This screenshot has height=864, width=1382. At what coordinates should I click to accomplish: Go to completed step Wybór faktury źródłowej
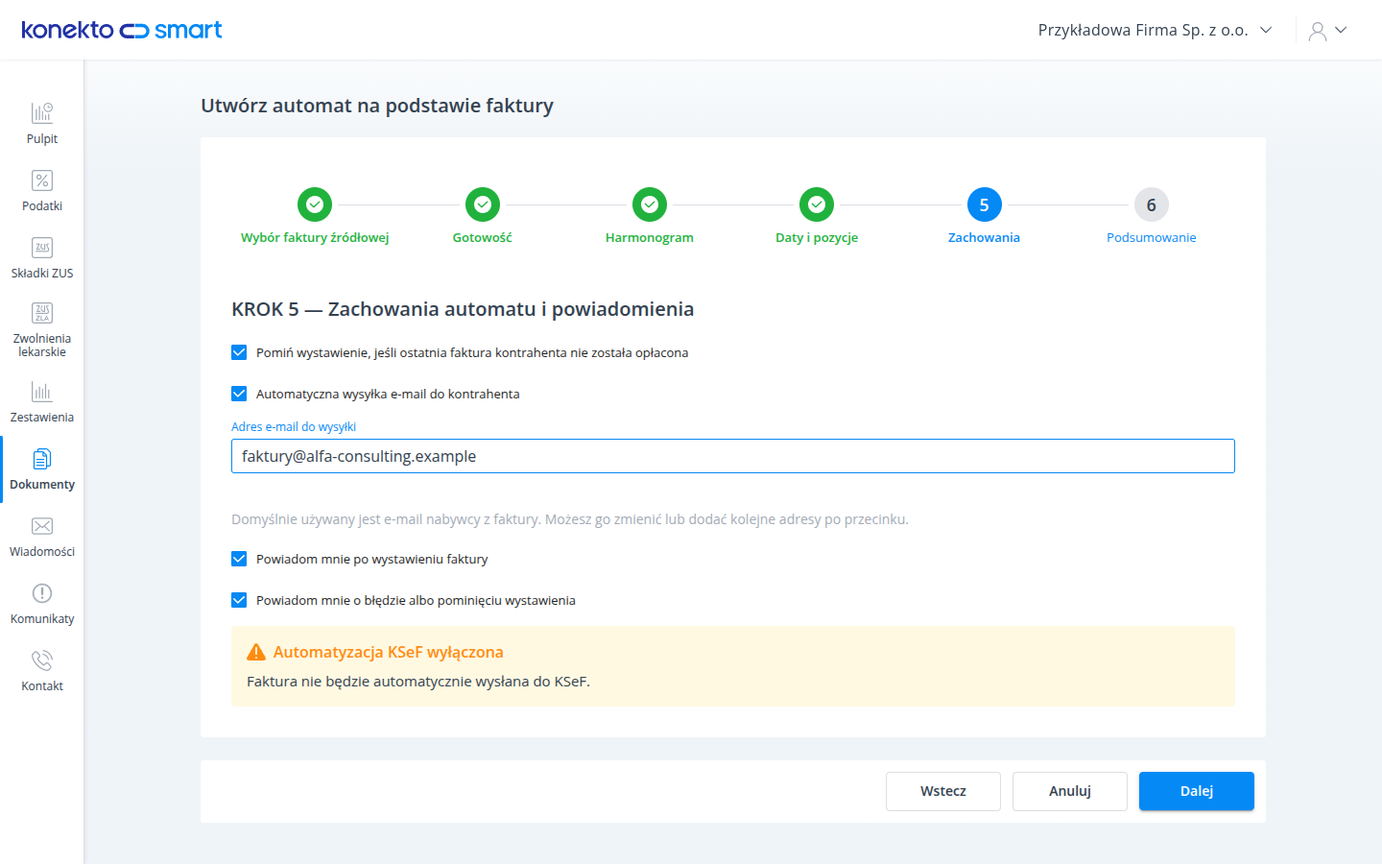pos(315,204)
